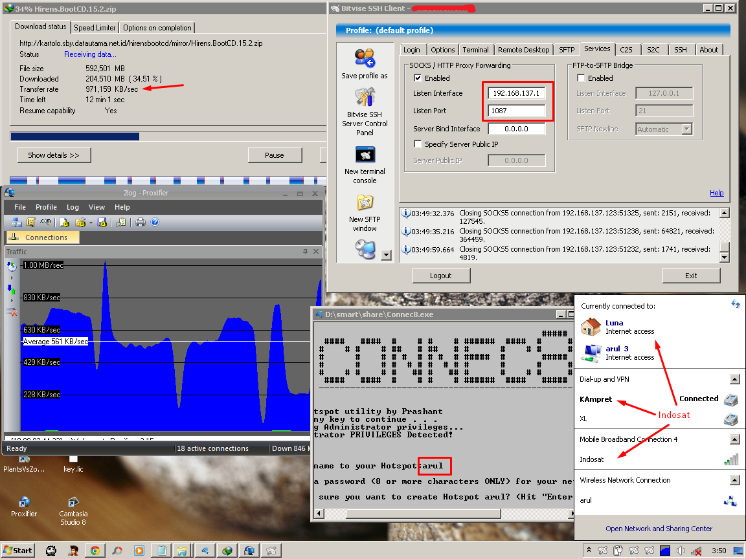Click the Bitvise sidebar scroll-down arrow

click(x=387, y=256)
